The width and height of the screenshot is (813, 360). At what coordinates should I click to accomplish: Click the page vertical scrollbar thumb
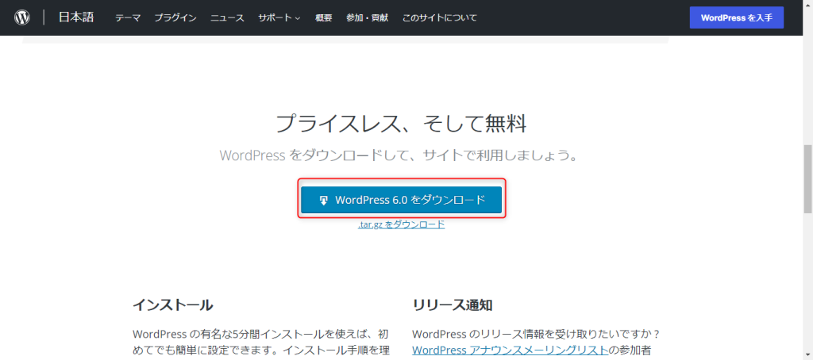coord(807,179)
